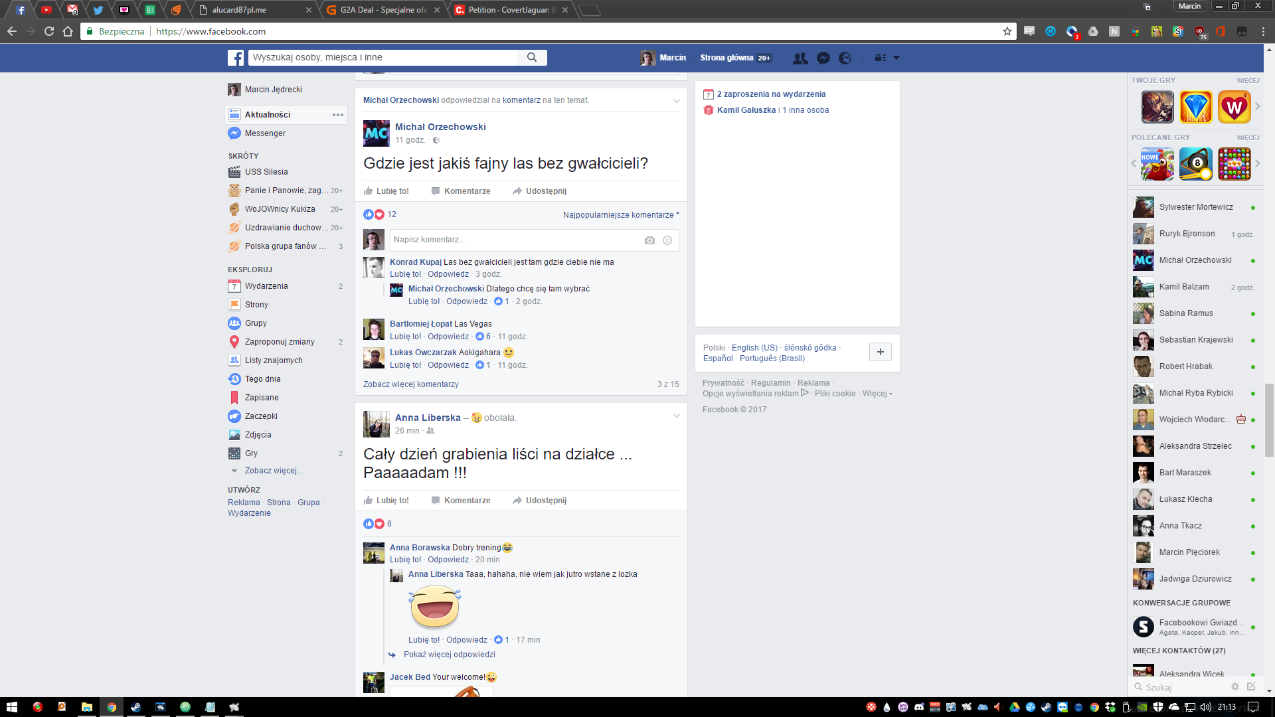Open friend requests icon in header
Image resolution: width=1275 pixels, height=717 pixels.
(800, 58)
